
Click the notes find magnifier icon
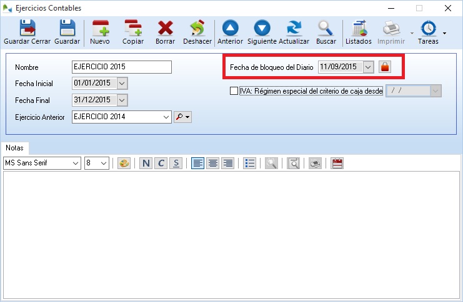pos(271,163)
